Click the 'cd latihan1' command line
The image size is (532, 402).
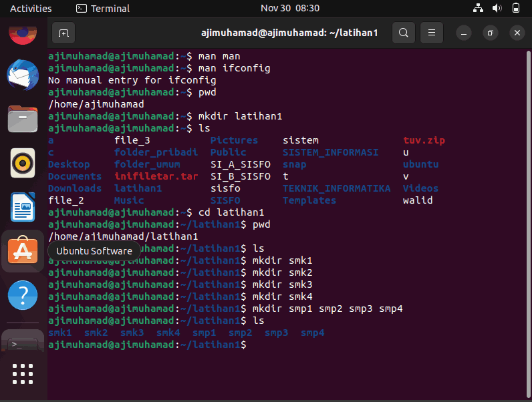pos(231,212)
